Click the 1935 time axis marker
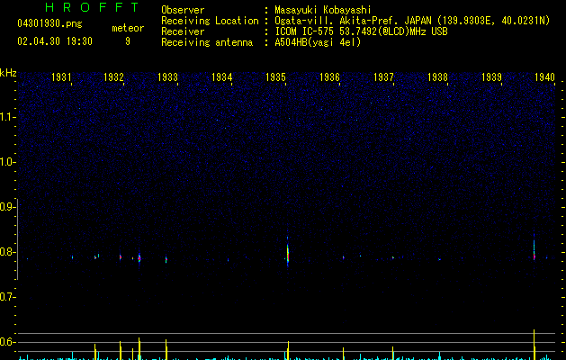 click(275, 76)
